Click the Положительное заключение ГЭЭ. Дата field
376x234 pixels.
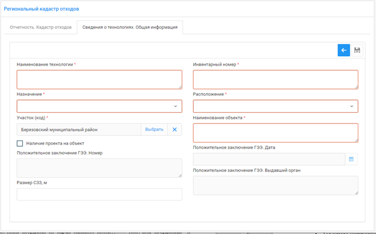pos(268,159)
